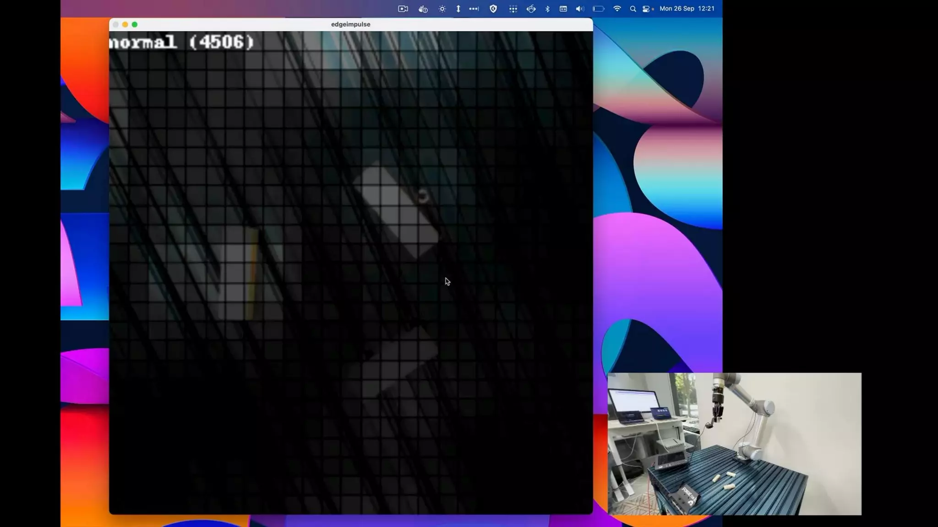Click the volume speaker icon

(x=579, y=9)
